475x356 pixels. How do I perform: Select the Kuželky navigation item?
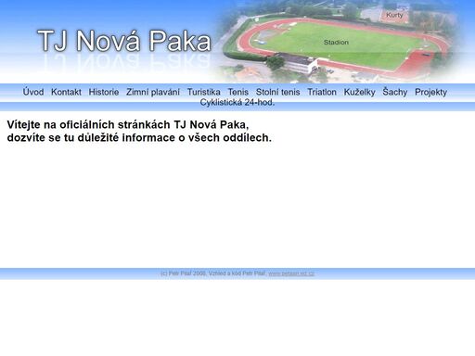coord(359,92)
